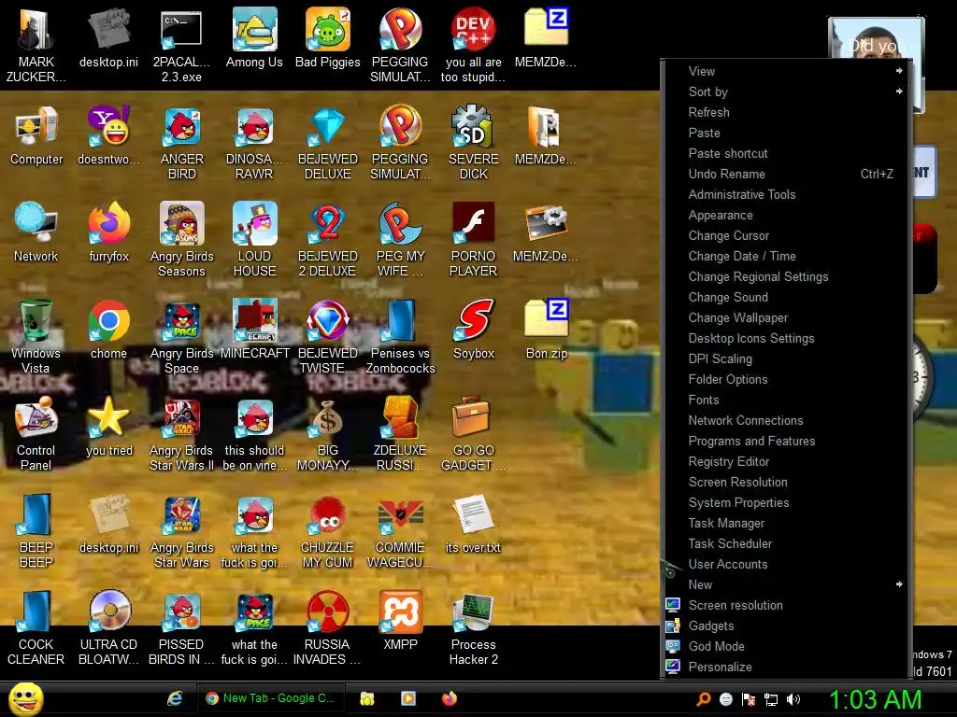This screenshot has height=717, width=957.
Task: Expand the View submenu
Action: click(786, 71)
